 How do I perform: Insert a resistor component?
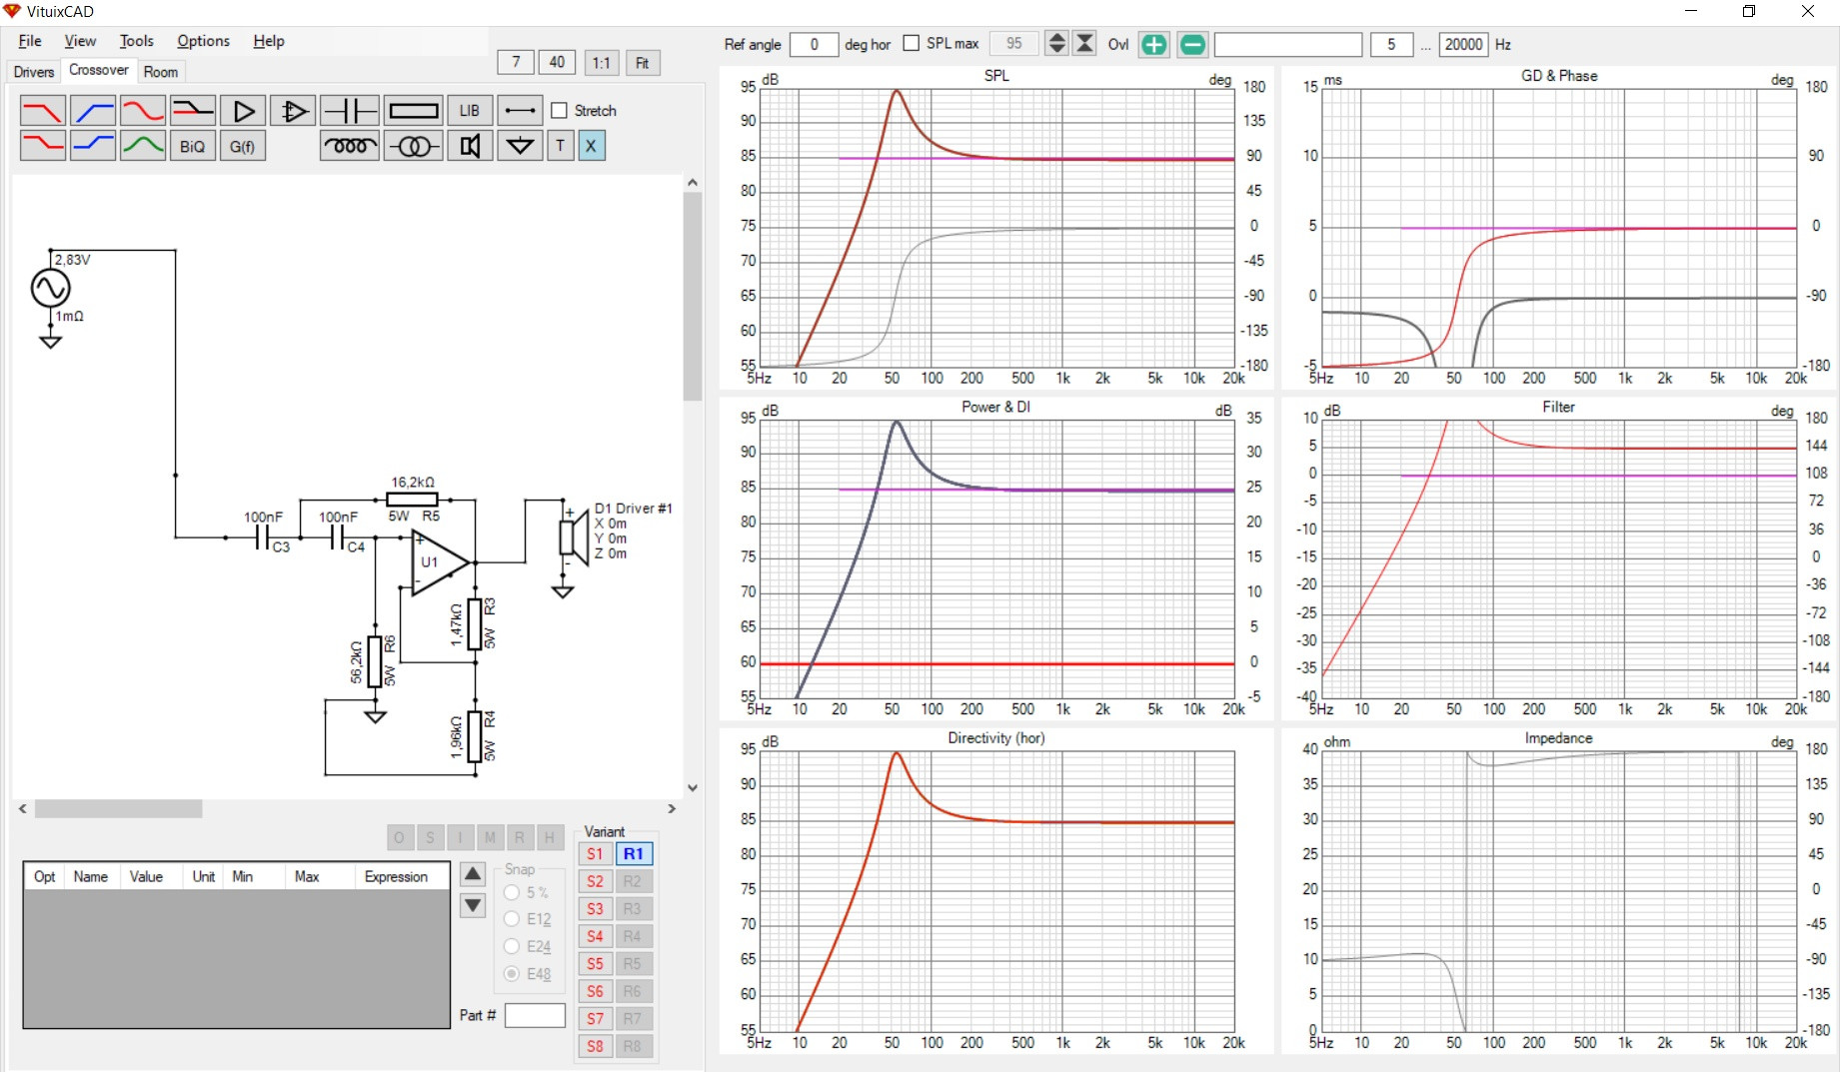pos(413,111)
